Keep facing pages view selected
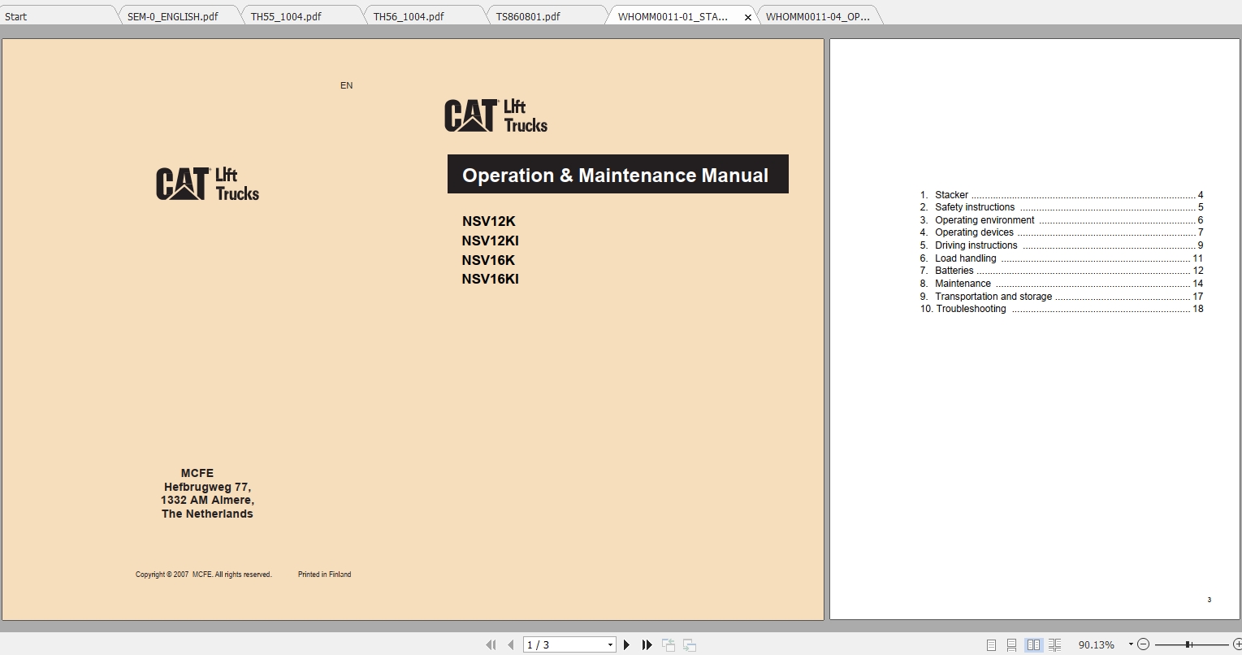Image resolution: width=1242 pixels, height=655 pixels. 1032,644
